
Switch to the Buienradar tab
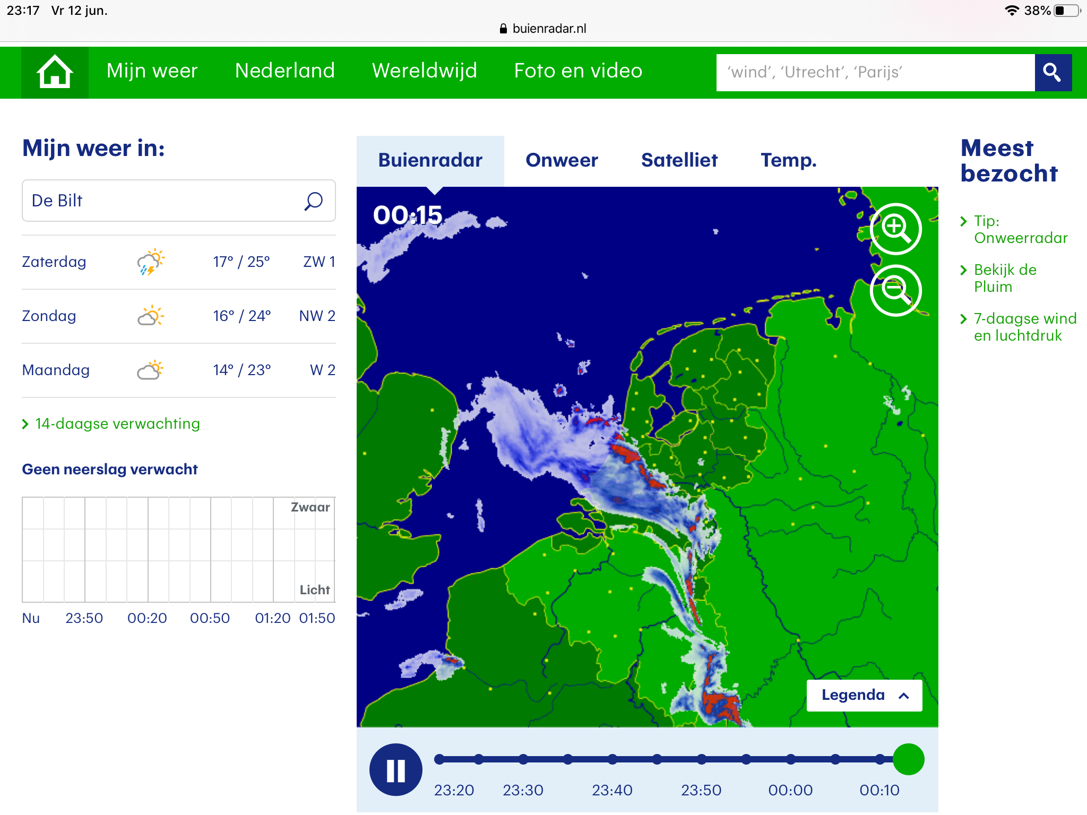click(x=430, y=160)
